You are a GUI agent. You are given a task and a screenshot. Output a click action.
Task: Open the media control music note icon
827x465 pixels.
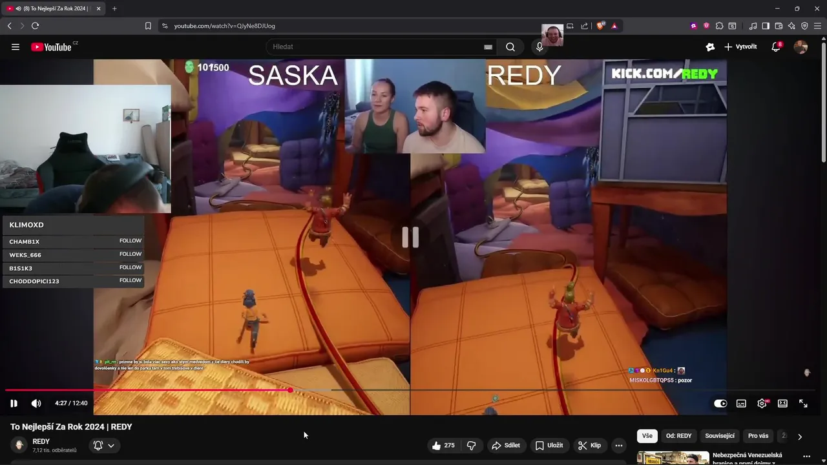pos(753,26)
